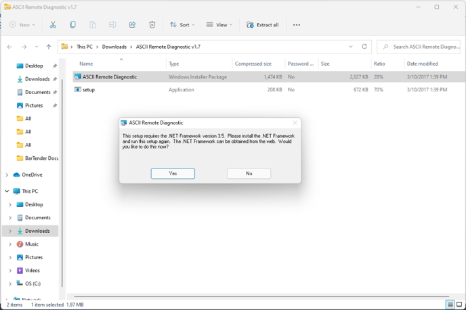This screenshot has width=466, height=310.
Task: Select pinned Downloads in Quick access
Action: tap(37, 79)
